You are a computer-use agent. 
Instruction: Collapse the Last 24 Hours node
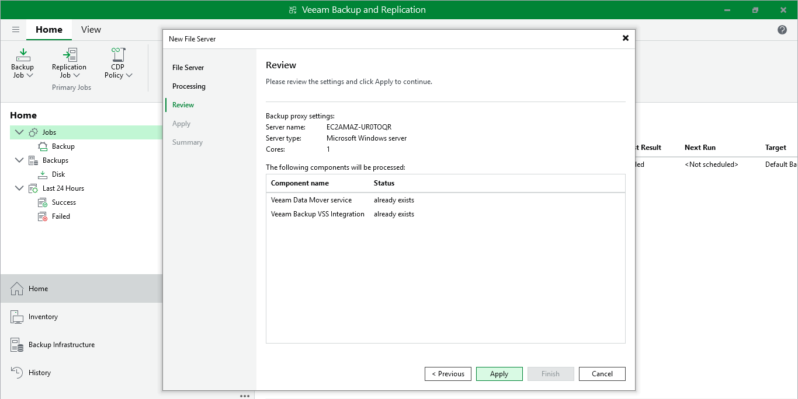pyautogui.click(x=19, y=188)
